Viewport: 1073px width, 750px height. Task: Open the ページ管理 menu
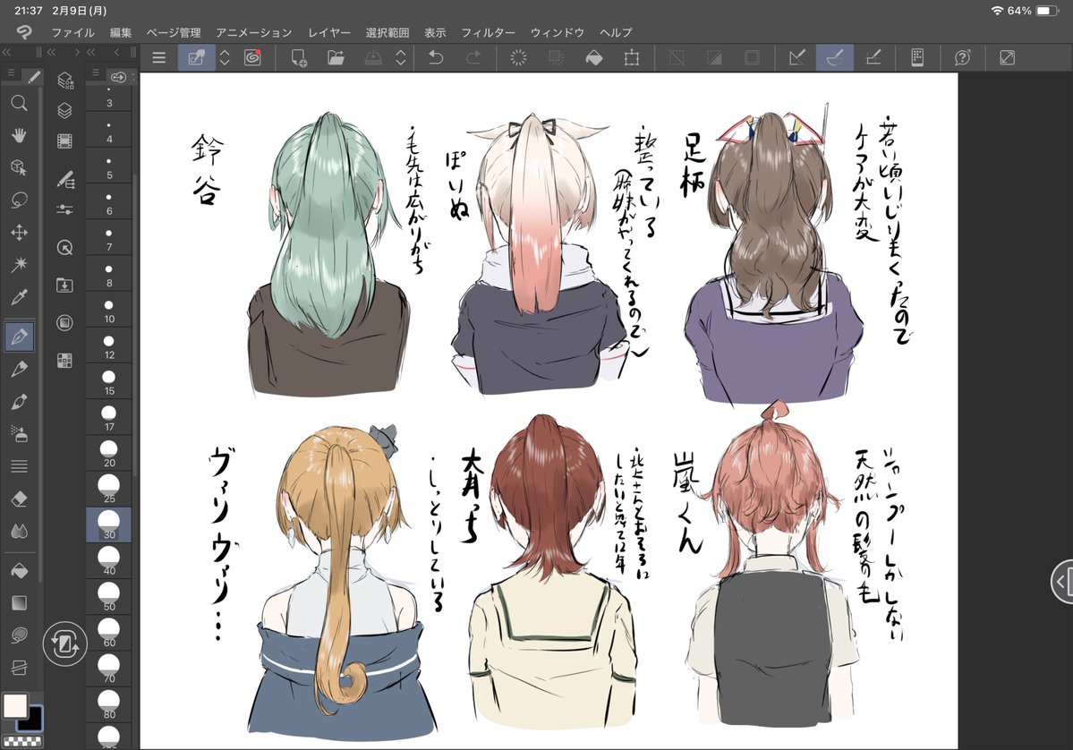[x=174, y=32]
